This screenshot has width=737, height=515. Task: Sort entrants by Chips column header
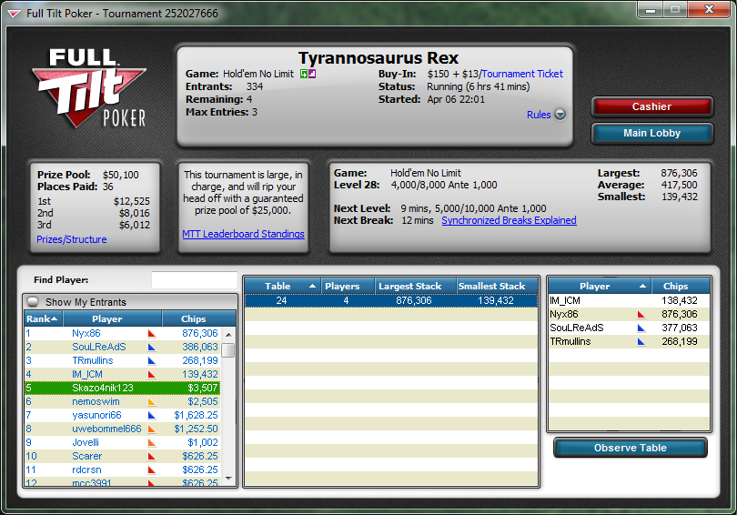click(x=199, y=318)
